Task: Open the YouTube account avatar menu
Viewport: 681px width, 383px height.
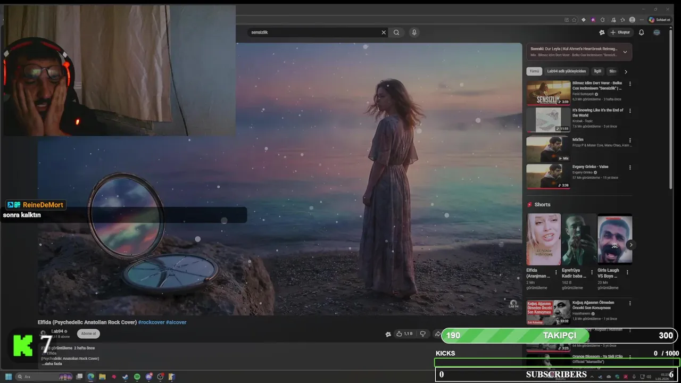Action: coord(657,32)
